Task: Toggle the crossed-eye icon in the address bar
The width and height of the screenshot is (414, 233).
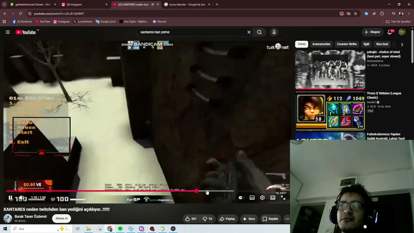Action: tap(349, 14)
